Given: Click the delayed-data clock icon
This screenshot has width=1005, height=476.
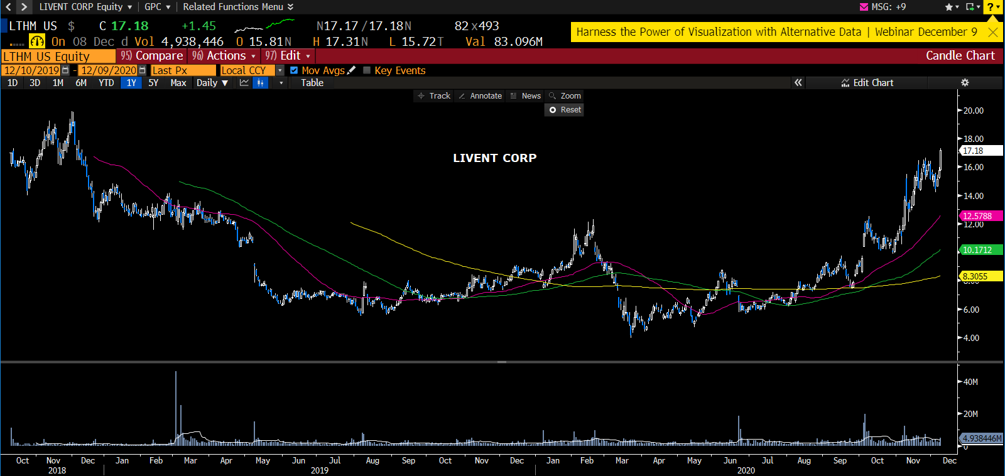Looking at the screenshot, I should (37, 41).
